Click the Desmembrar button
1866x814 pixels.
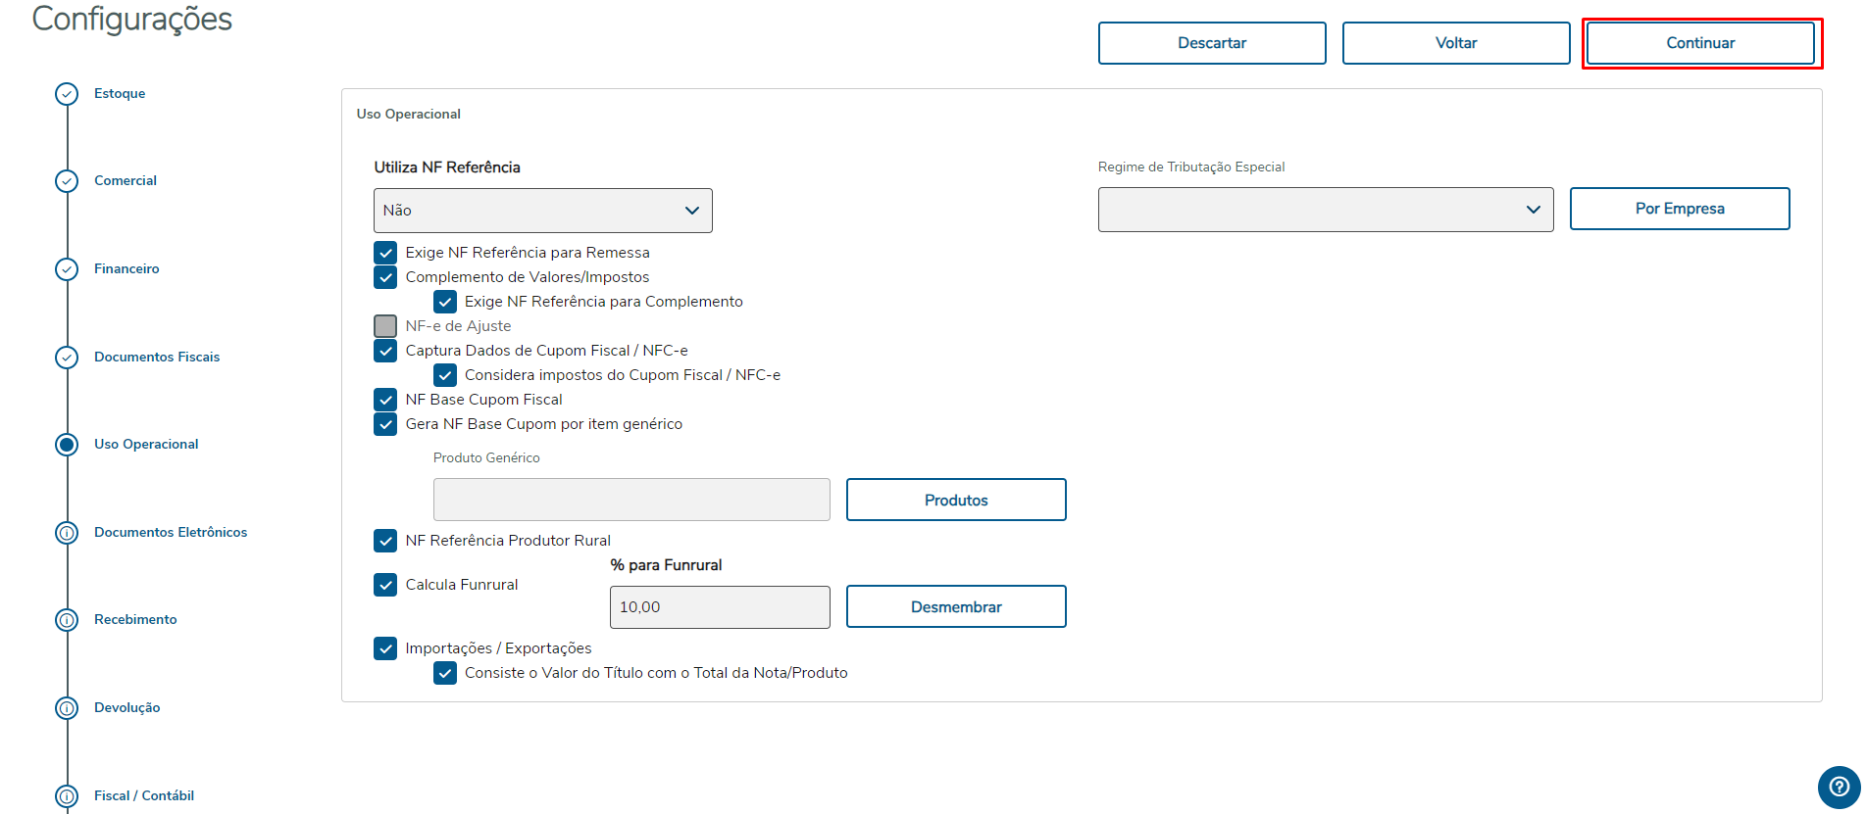pos(955,607)
